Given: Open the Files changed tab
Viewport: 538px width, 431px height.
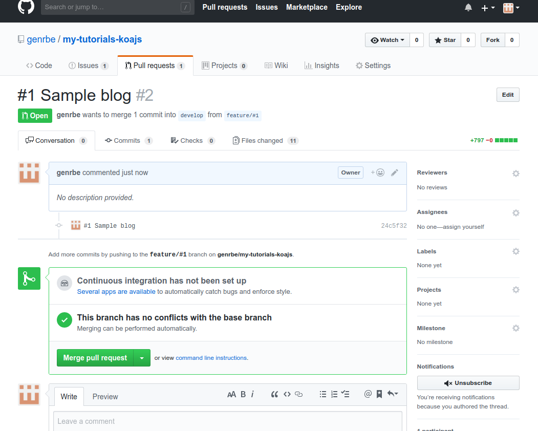Looking at the screenshot, I should [266, 141].
